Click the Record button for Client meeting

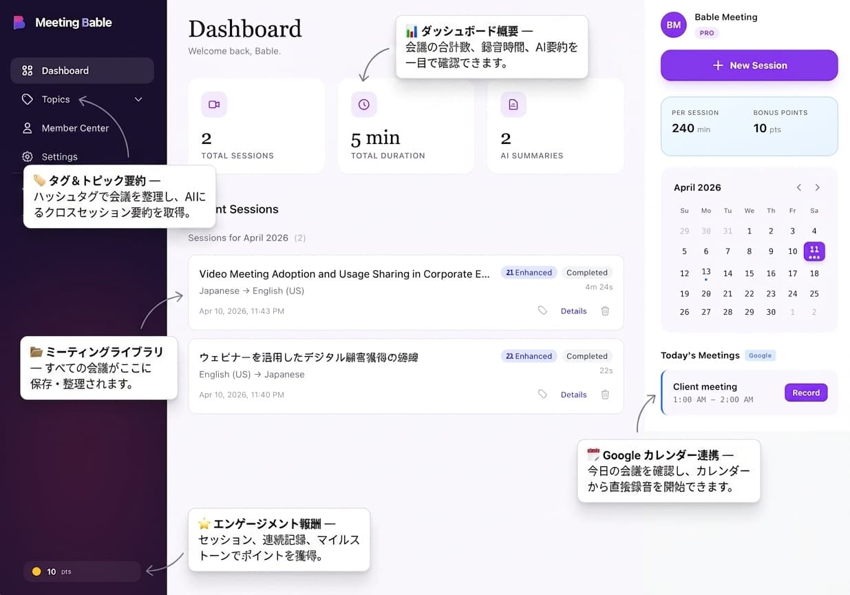tap(806, 392)
